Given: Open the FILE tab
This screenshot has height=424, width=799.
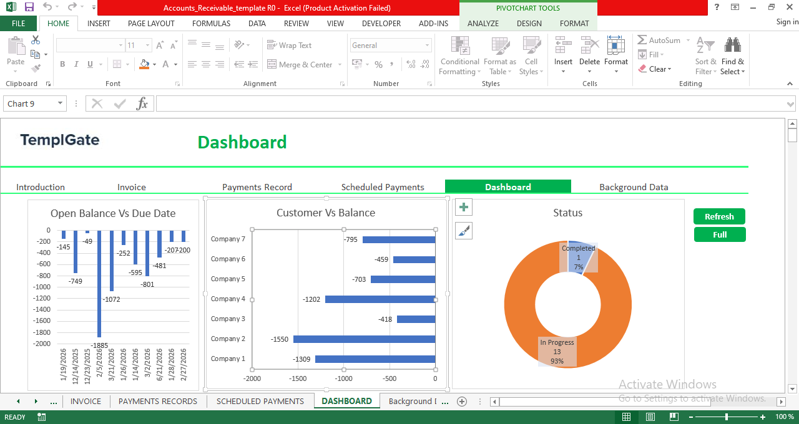Looking at the screenshot, I should click(18, 24).
